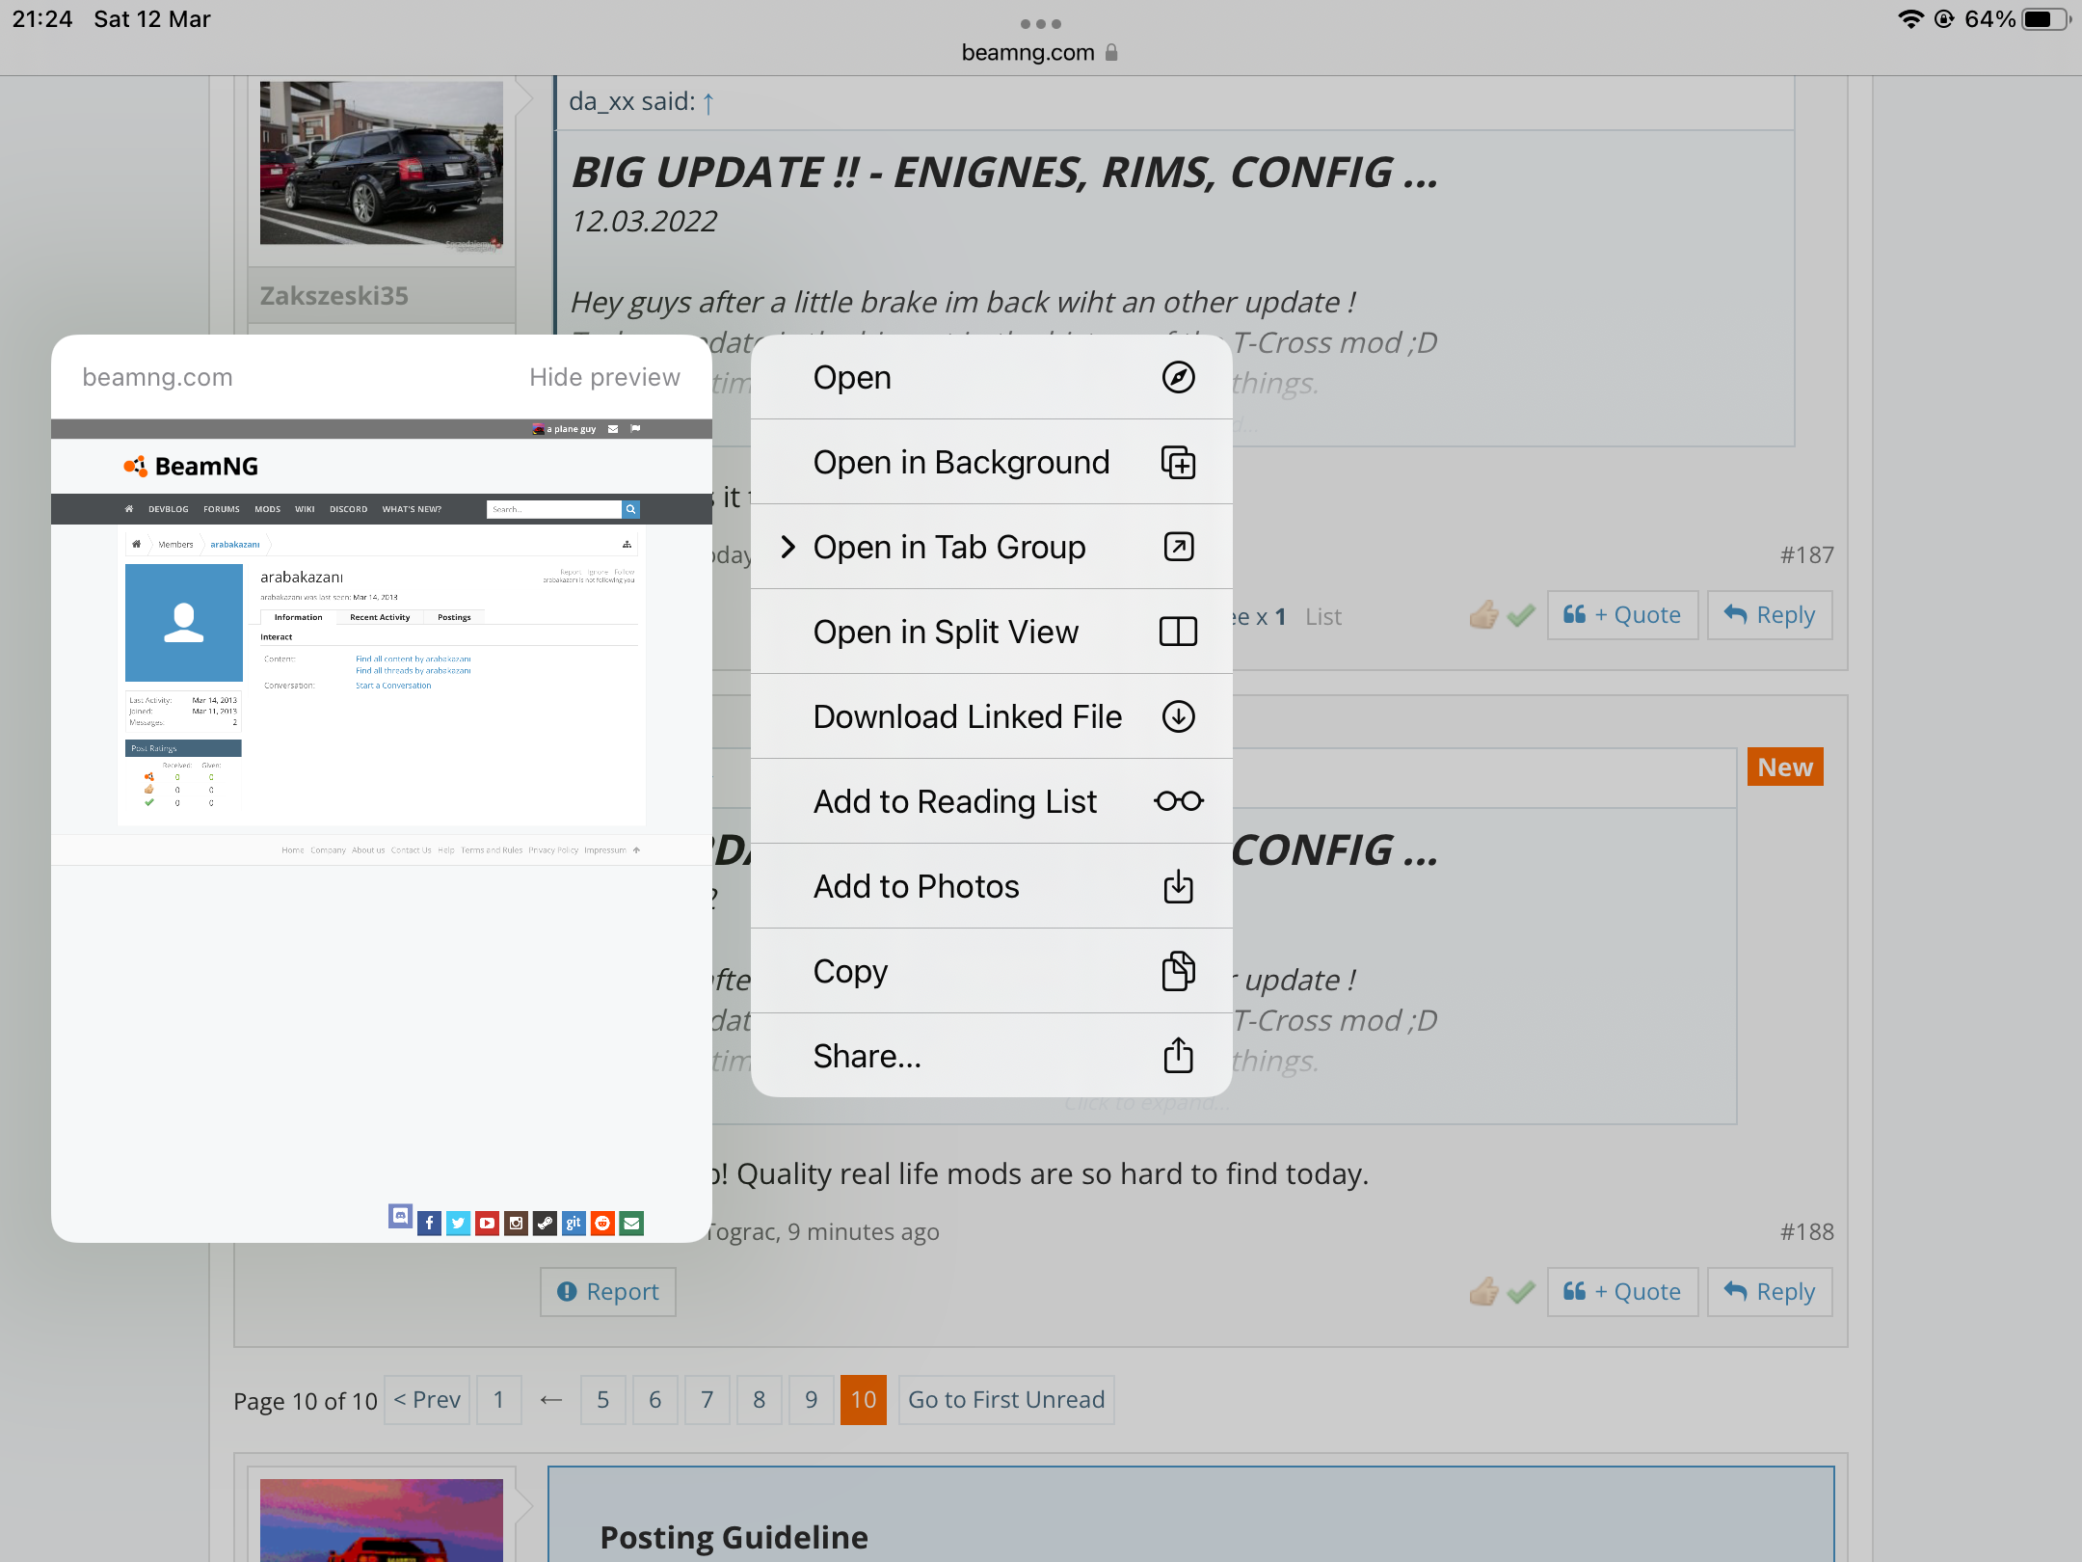Viewport: 2082px width, 1562px height.
Task: Tap the Share... upload arrow icon
Action: [1178, 1056]
